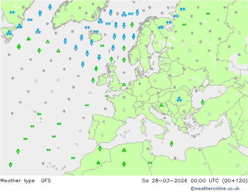This screenshot has width=248, height=192.
Task: Select the green drizzle symbol off Brittany coast
Action: (107, 96)
